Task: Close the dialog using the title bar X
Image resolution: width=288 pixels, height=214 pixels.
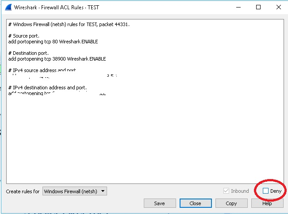Action: (x=278, y=7)
